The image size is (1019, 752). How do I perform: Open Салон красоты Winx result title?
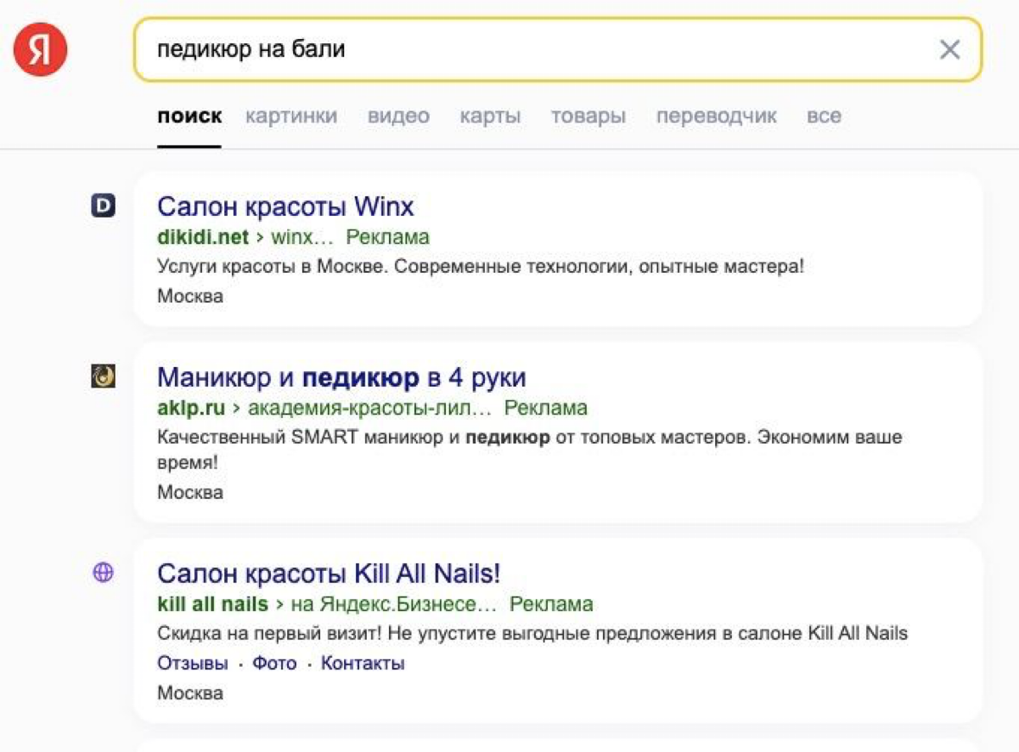[285, 206]
